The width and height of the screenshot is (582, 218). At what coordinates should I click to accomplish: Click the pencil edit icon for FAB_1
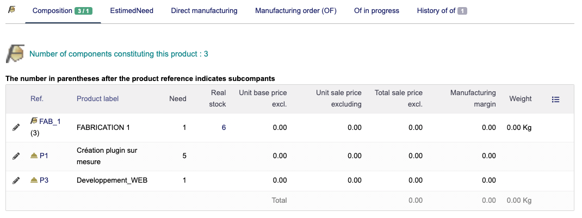pos(16,128)
